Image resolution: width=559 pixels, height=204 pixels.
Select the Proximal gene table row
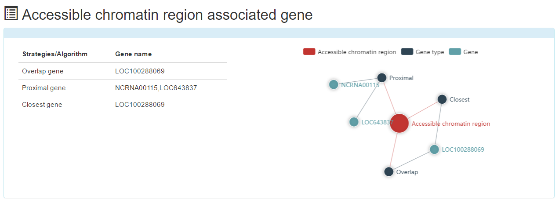tap(123, 88)
